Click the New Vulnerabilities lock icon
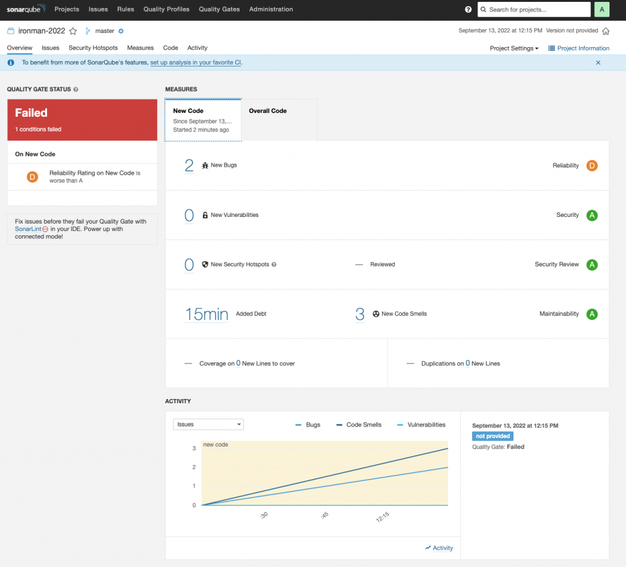 click(x=205, y=215)
